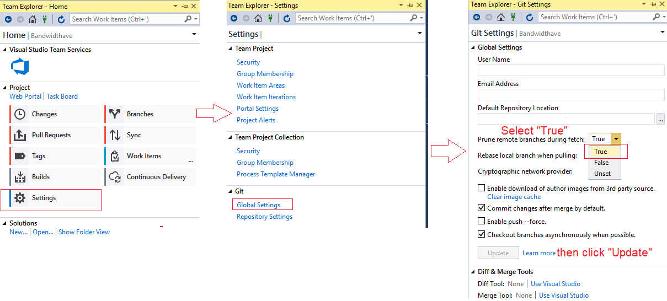Toggle Enable download of author images checkbox
The height and width of the screenshot is (301, 667).
(482, 189)
